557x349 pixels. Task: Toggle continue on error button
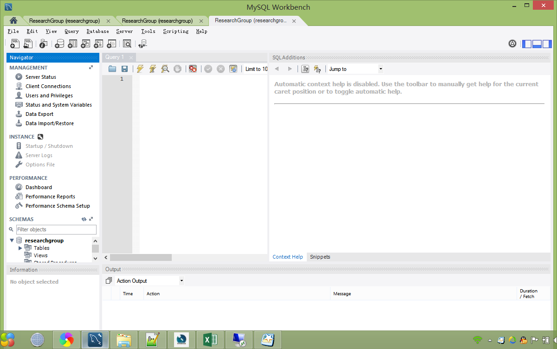click(x=193, y=69)
